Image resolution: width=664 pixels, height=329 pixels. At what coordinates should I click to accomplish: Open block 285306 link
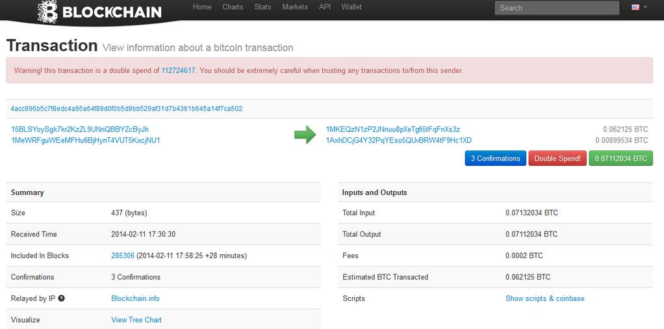(123, 256)
